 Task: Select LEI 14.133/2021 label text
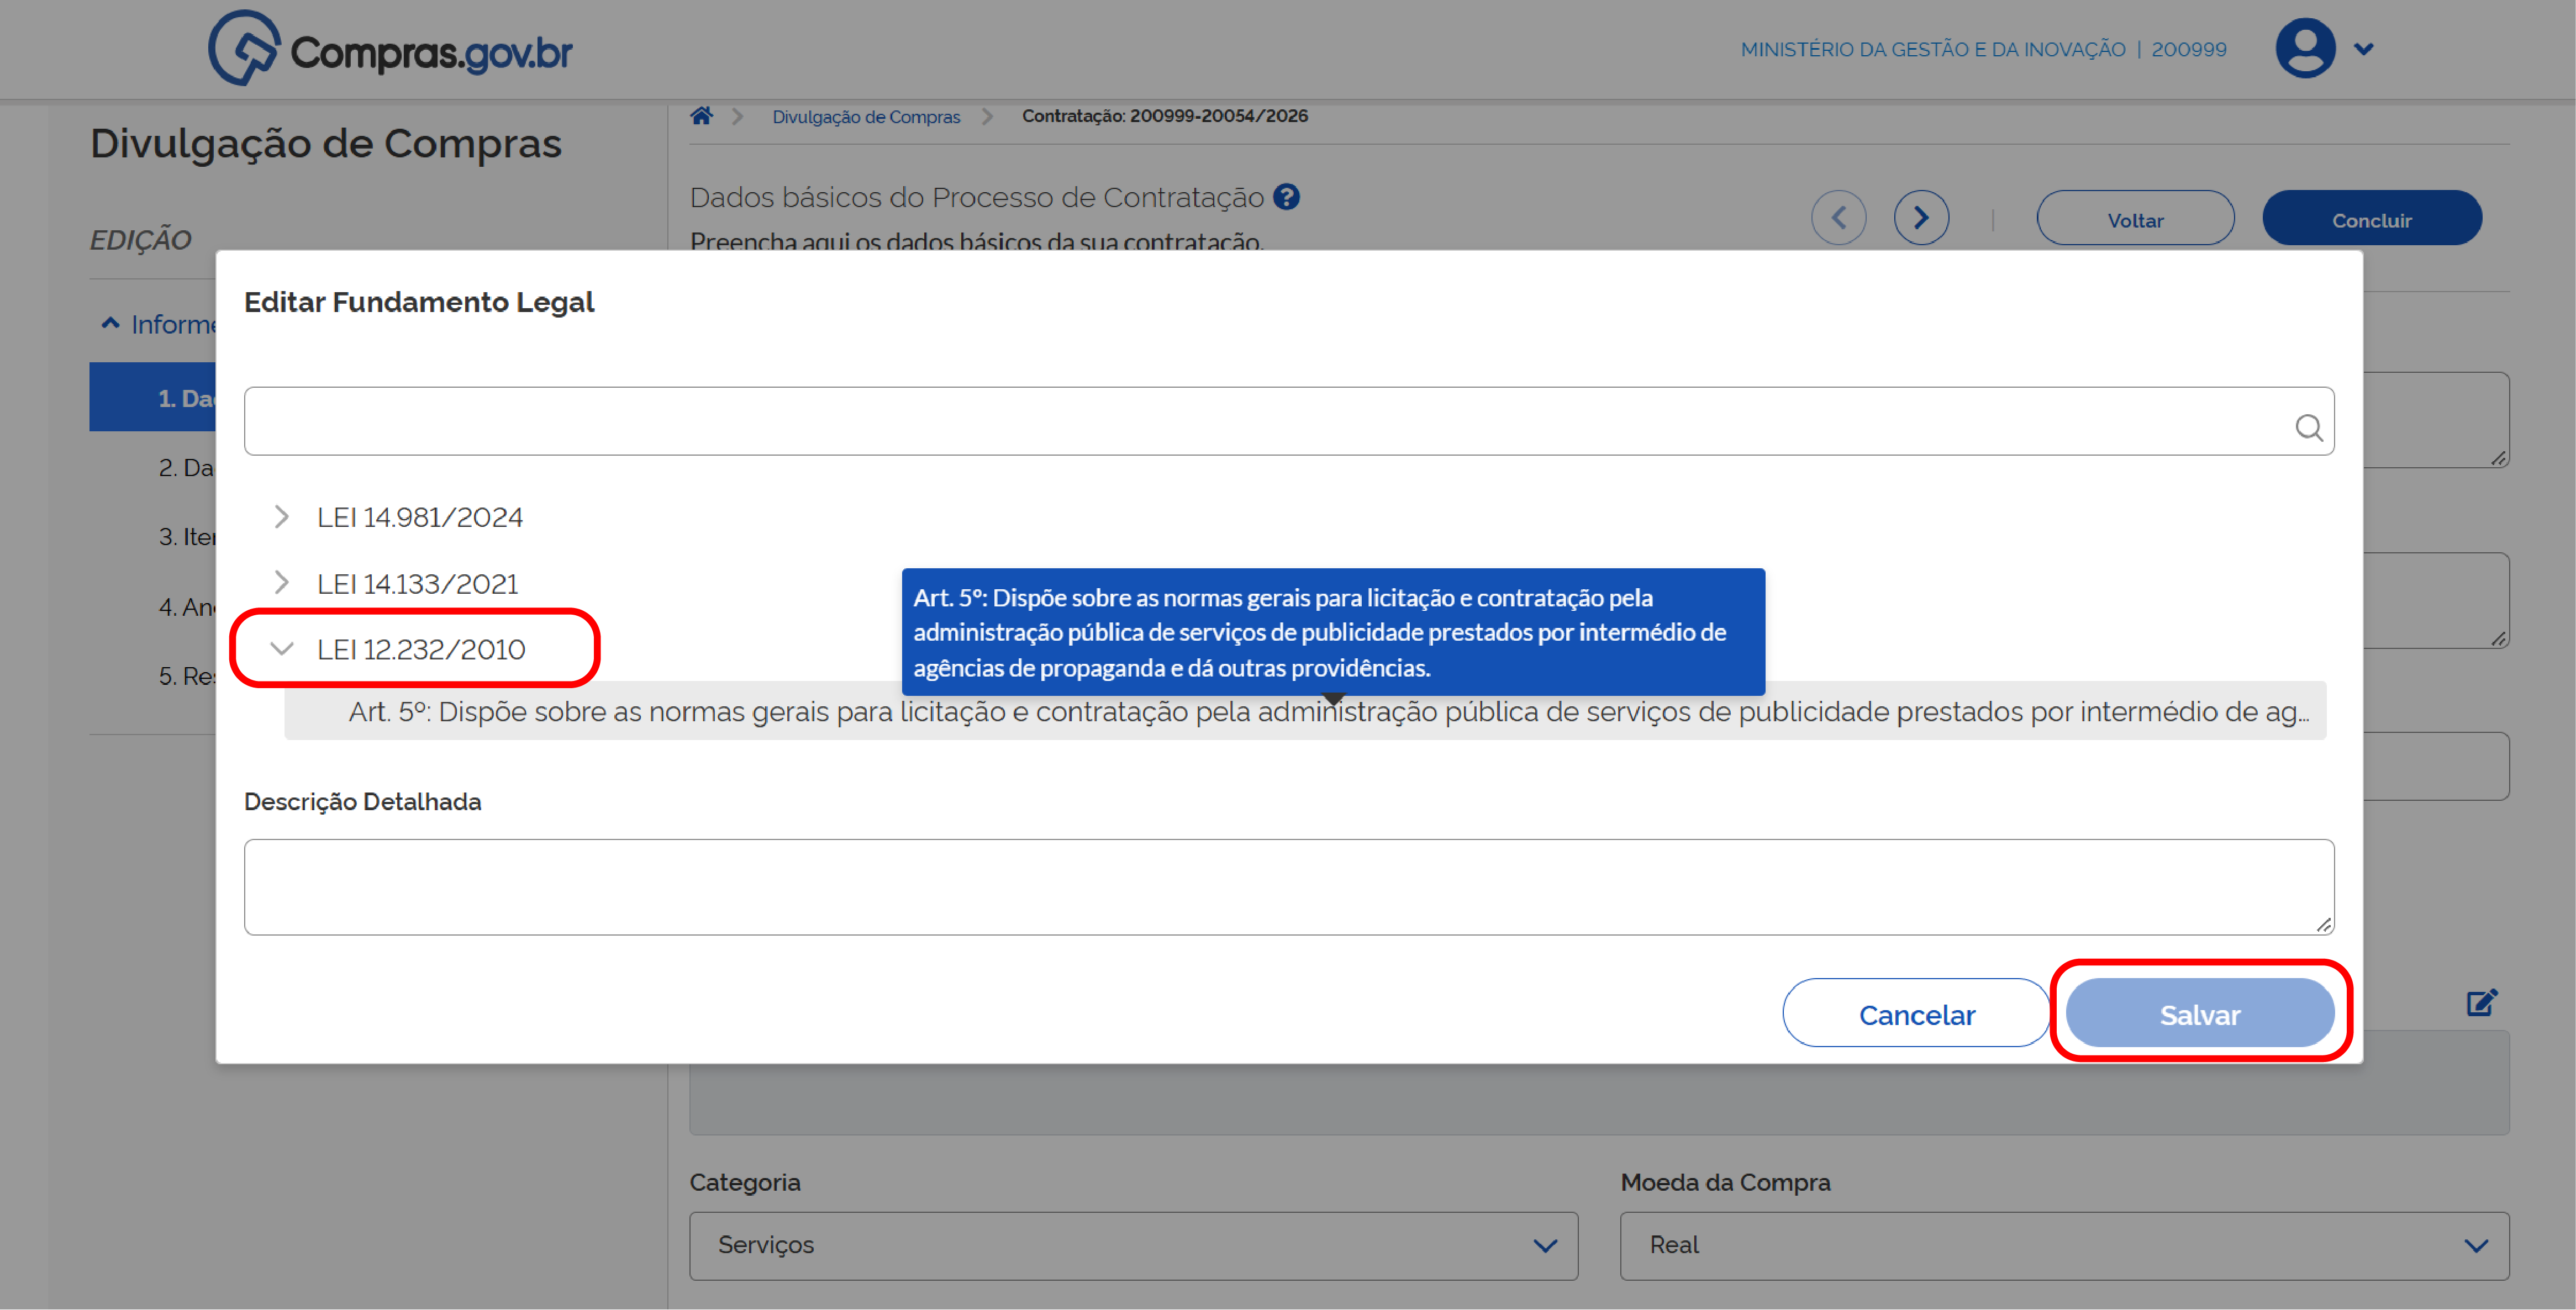click(x=417, y=584)
